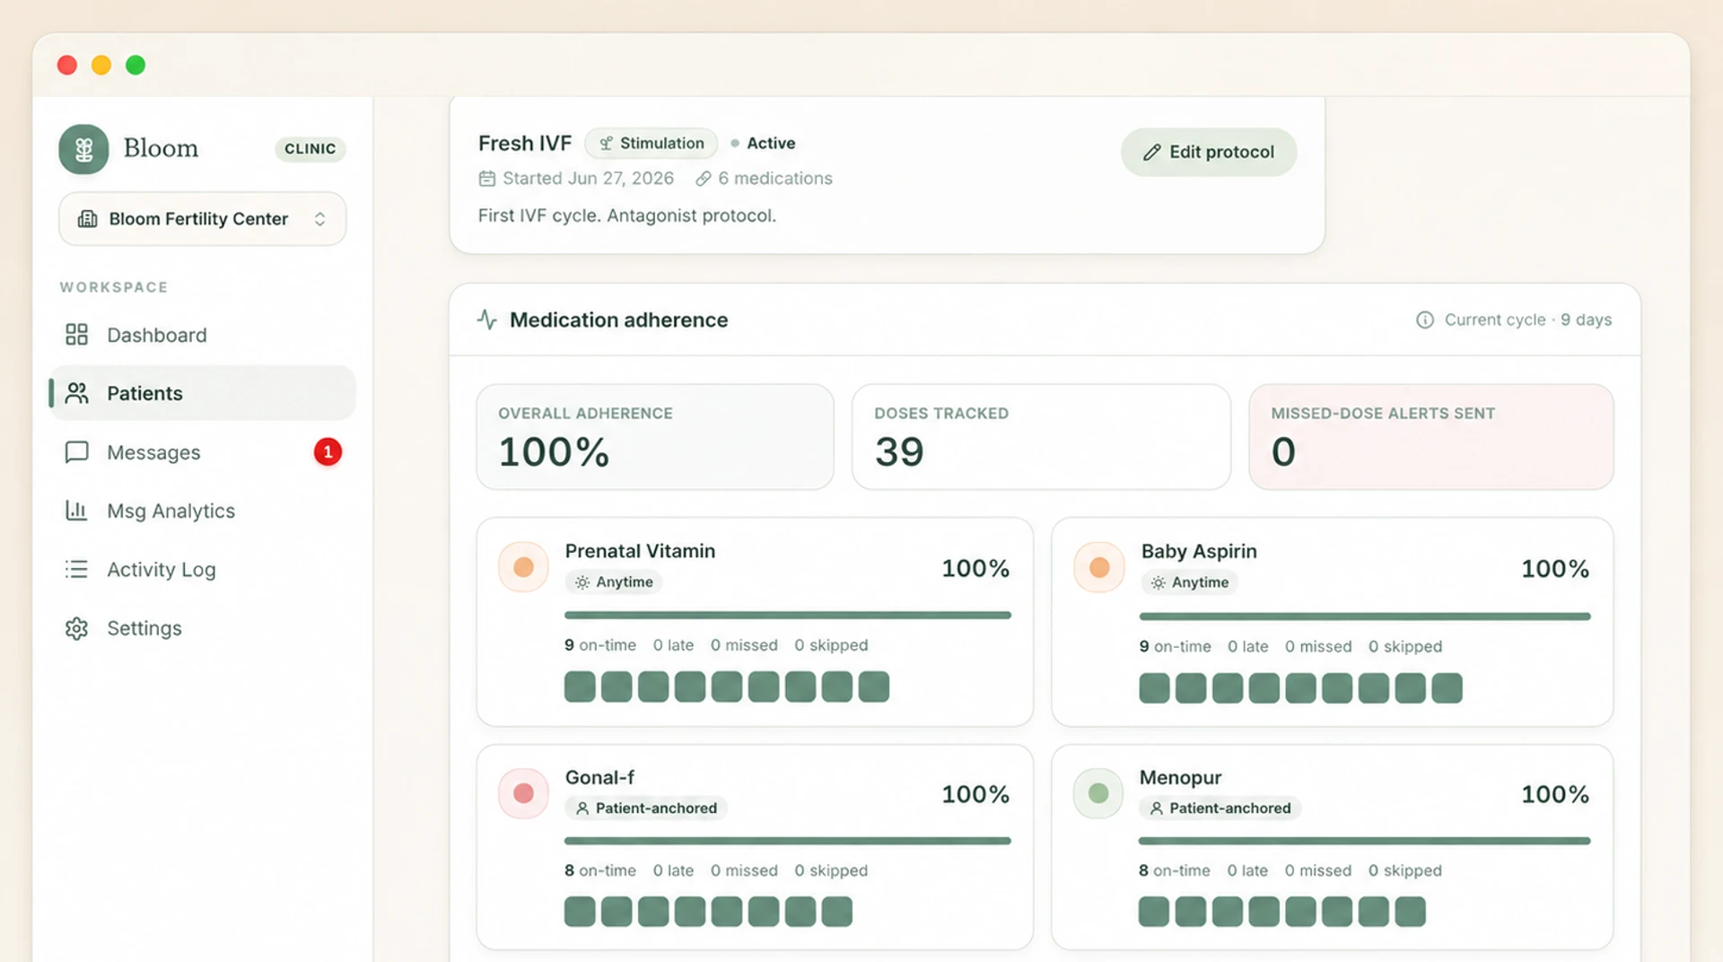Click the Patients people icon
Viewport: 1723px width, 962px height.
[77, 393]
